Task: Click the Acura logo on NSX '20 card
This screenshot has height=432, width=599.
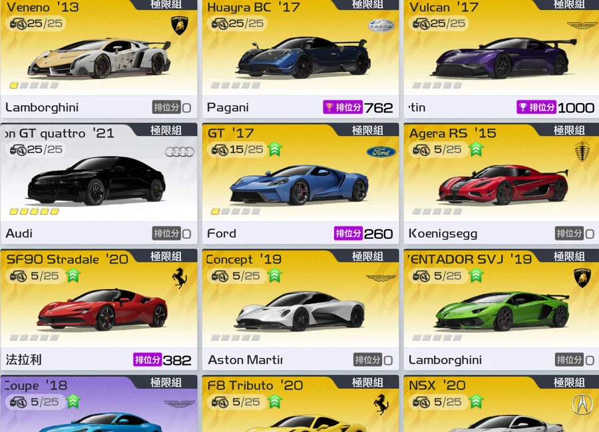Action: (x=582, y=404)
